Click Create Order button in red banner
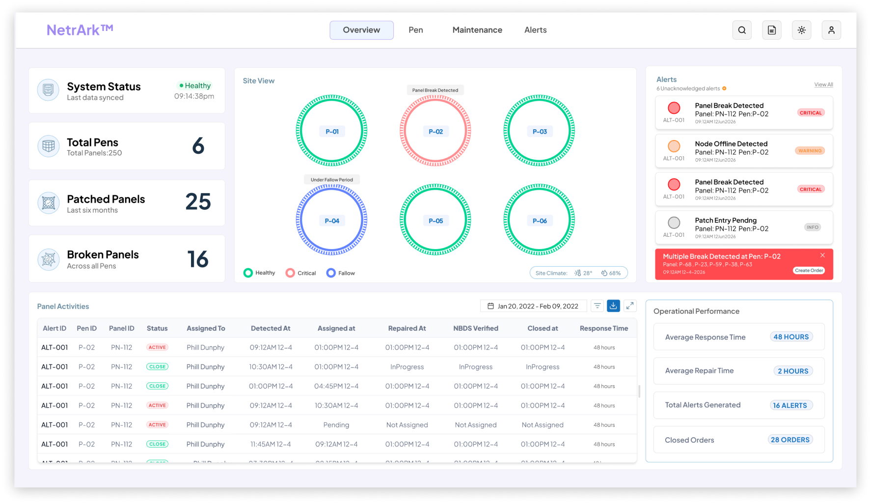This screenshot has height=504, width=871. tap(809, 271)
